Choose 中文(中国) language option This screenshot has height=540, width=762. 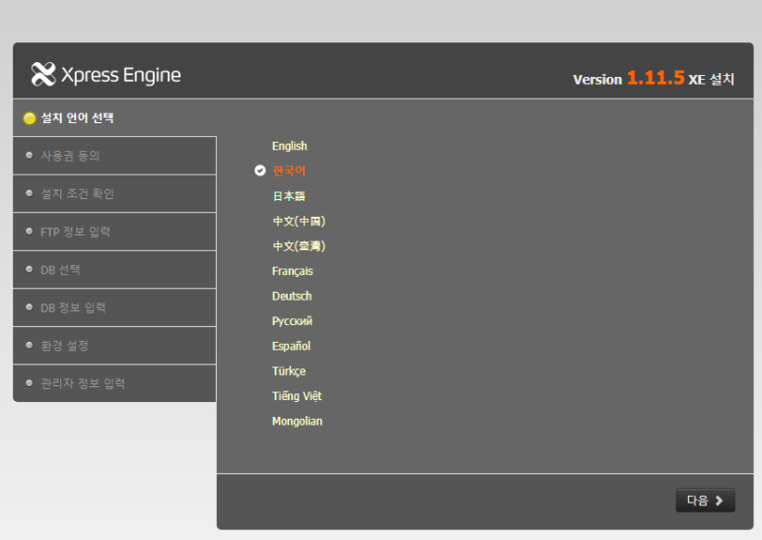point(299,221)
